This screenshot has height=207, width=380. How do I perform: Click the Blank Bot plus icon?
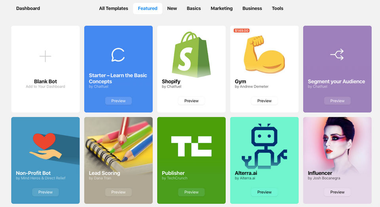pos(45,56)
